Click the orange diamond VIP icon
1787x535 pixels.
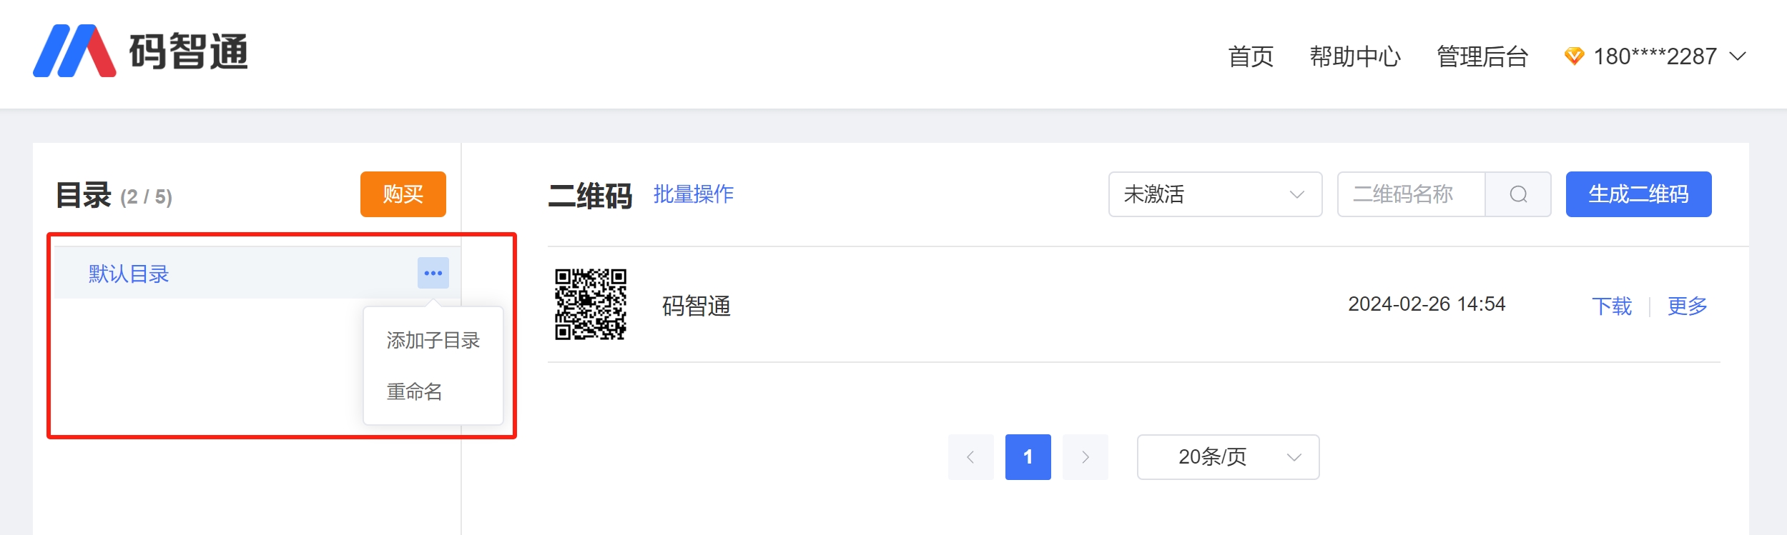point(1573,56)
